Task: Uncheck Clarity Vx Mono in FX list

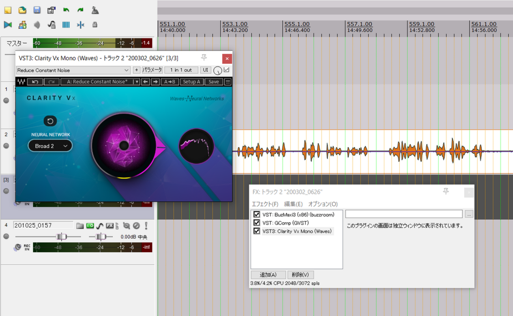Action: [256, 231]
